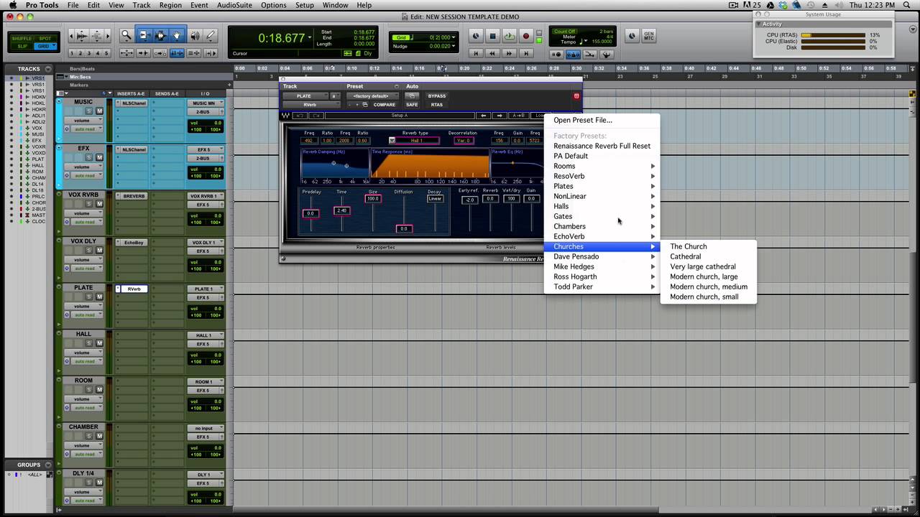Jump to session end in transport
The width and height of the screenshot is (920, 517).
coord(527,53)
